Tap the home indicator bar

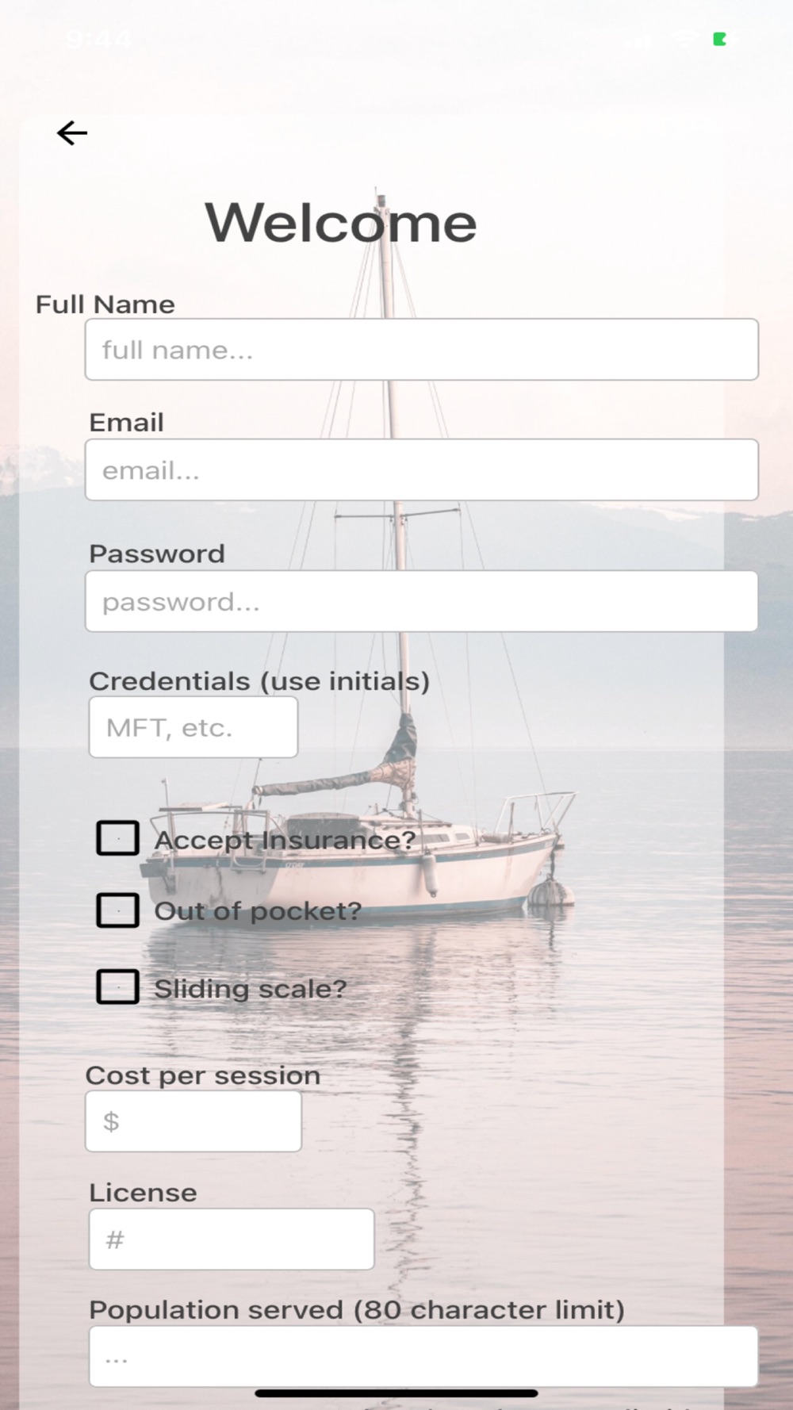coord(396,1393)
